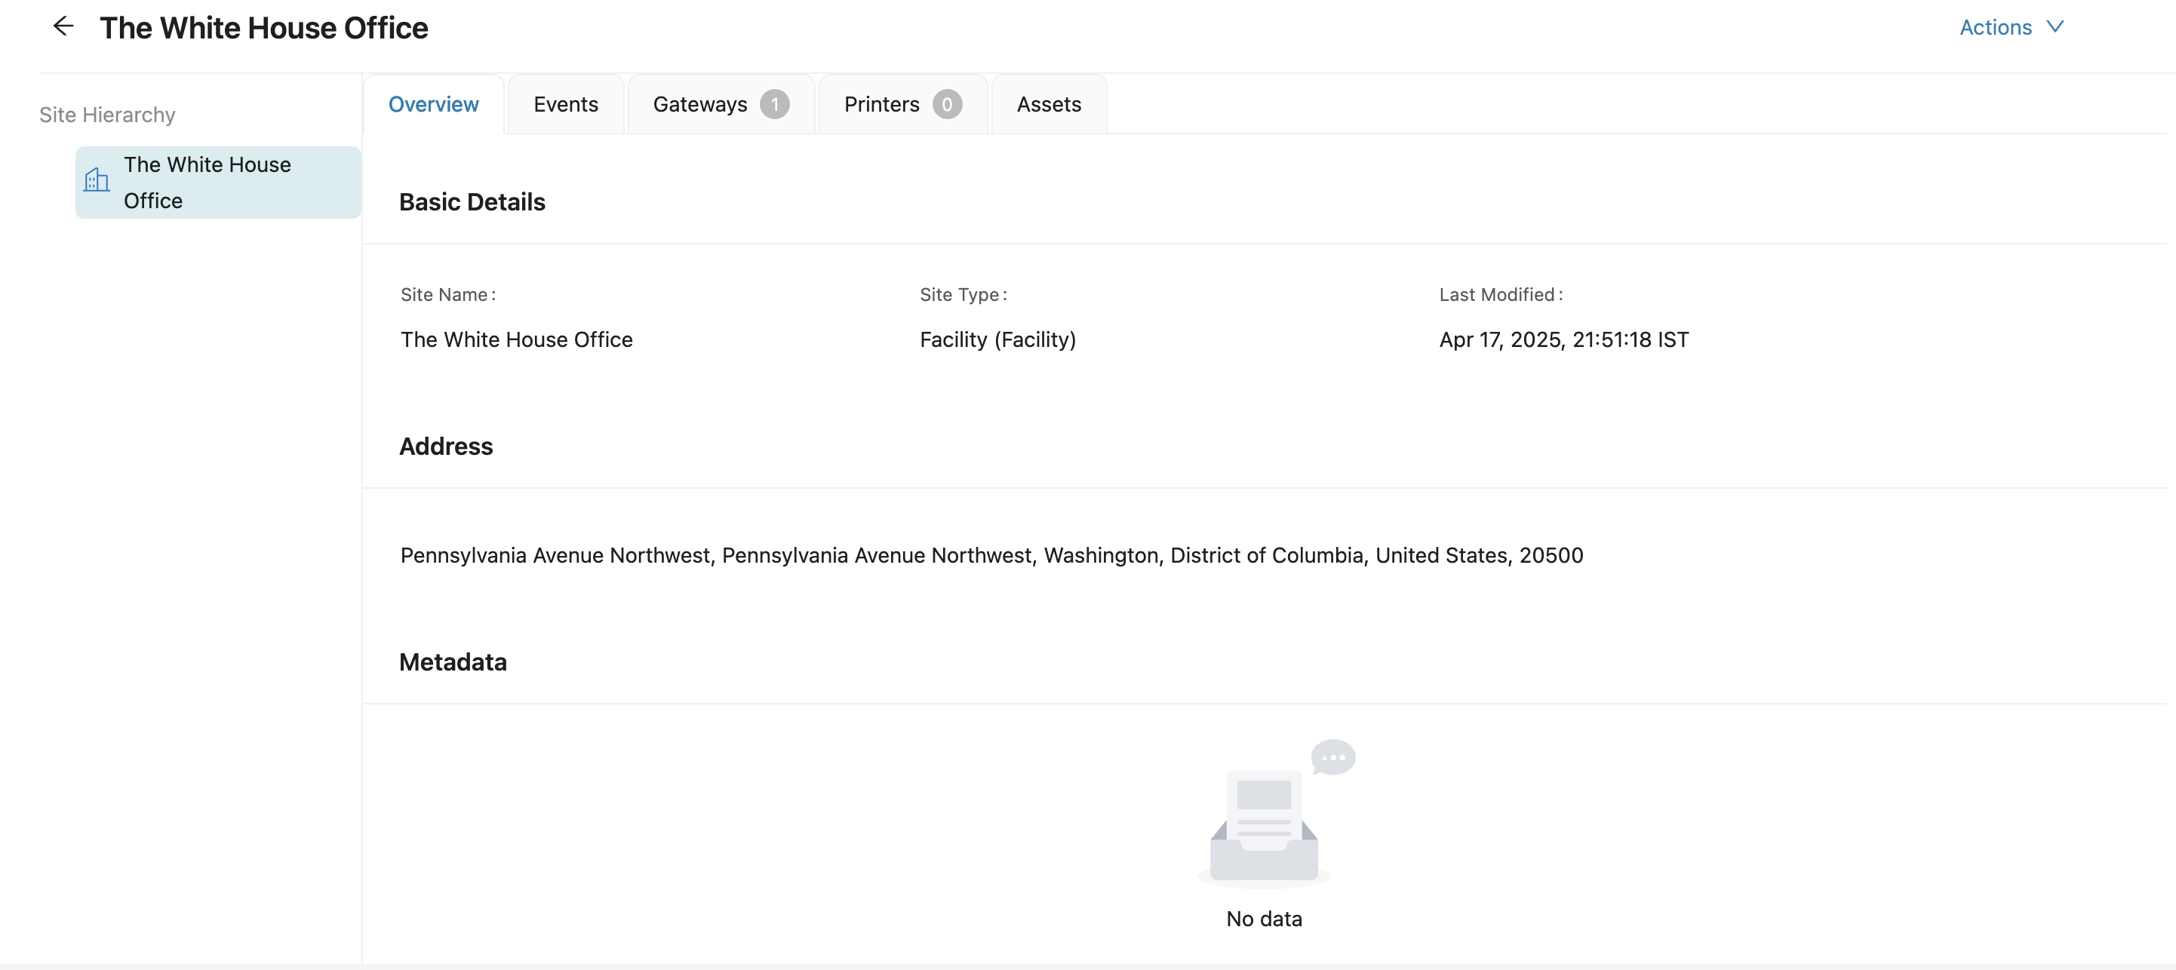Click the Site Hierarchy heading
Image resolution: width=2176 pixels, height=970 pixels.
pos(107,115)
